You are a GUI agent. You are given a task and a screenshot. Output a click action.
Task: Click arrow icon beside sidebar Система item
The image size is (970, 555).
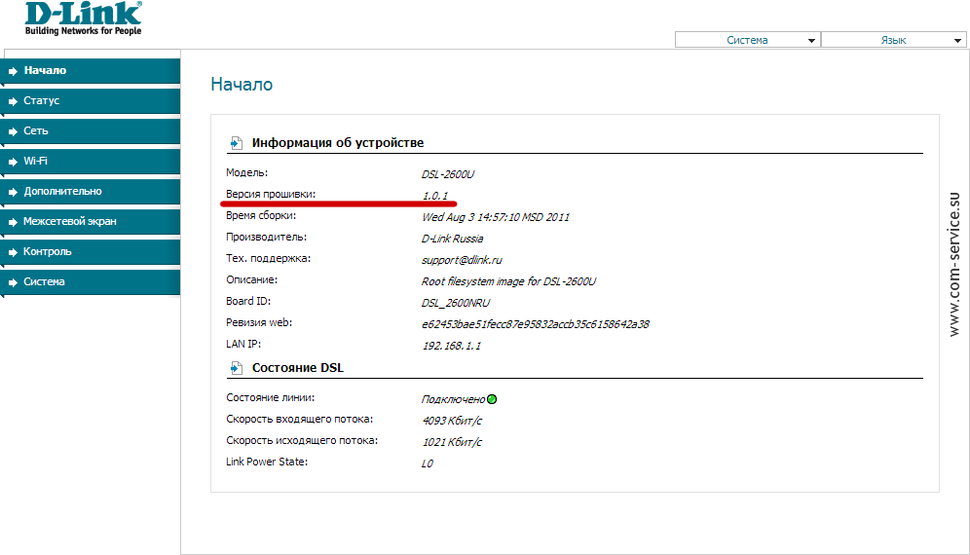13,282
